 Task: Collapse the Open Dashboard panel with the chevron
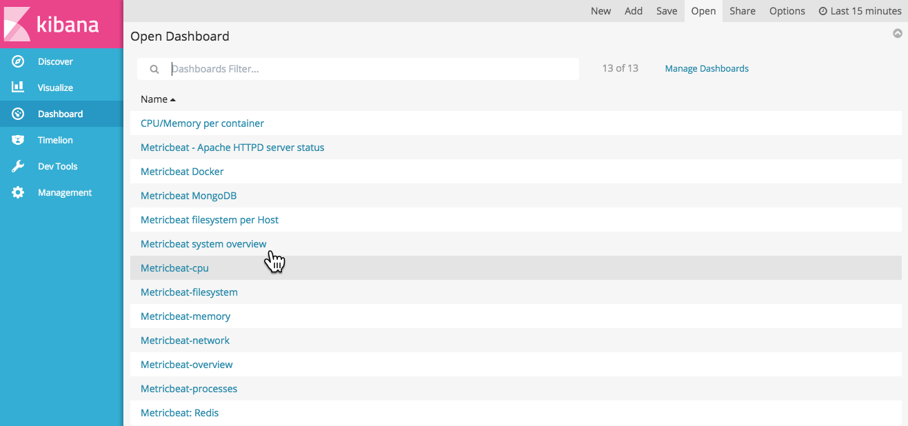pos(897,32)
